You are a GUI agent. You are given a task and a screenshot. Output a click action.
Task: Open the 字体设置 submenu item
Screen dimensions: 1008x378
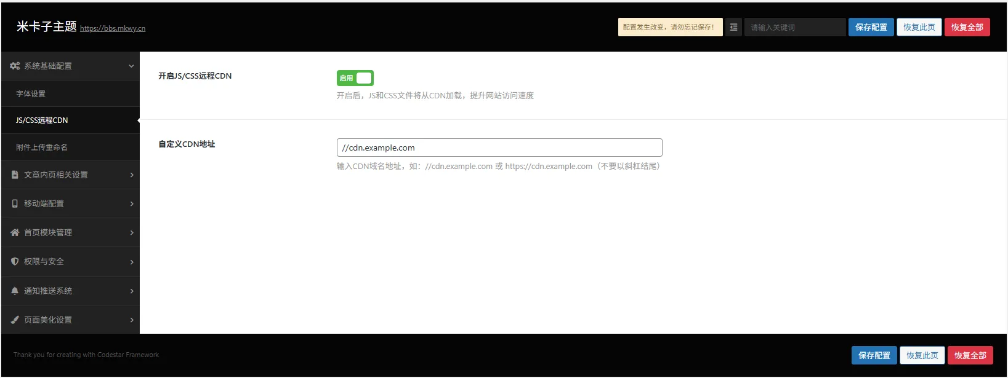pyautogui.click(x=31, y=94)
